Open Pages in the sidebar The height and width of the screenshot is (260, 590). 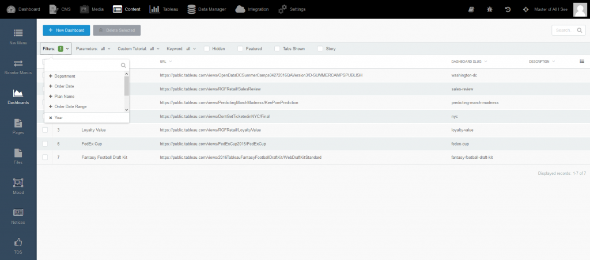coord(18,127)
